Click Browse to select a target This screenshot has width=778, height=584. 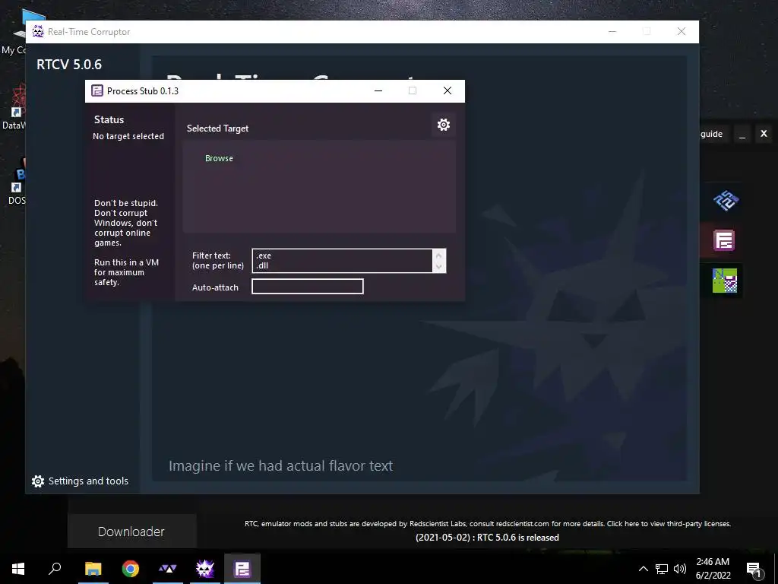pyautogui.click(x=219, y=158)
